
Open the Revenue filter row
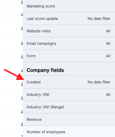pos(69,120)
